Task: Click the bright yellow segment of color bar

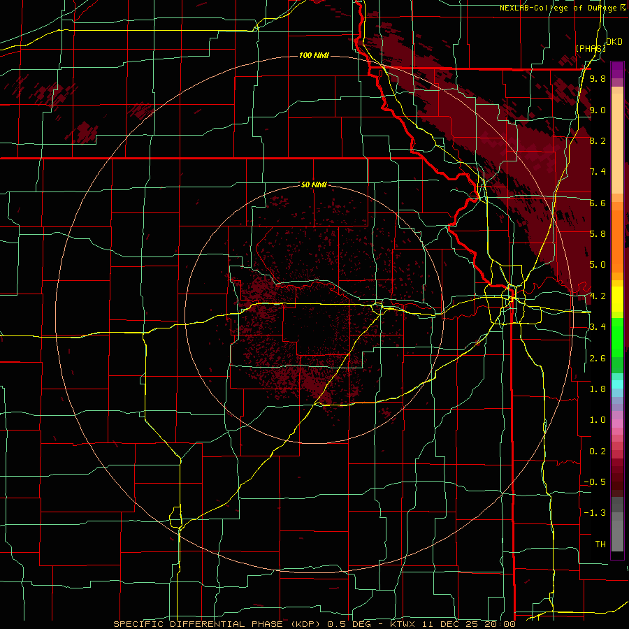Action: [617, 299]
